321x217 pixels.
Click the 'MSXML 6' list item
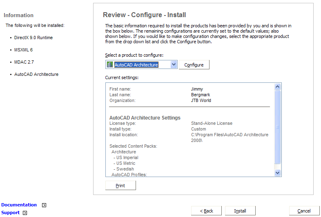(x=23, y=50)
